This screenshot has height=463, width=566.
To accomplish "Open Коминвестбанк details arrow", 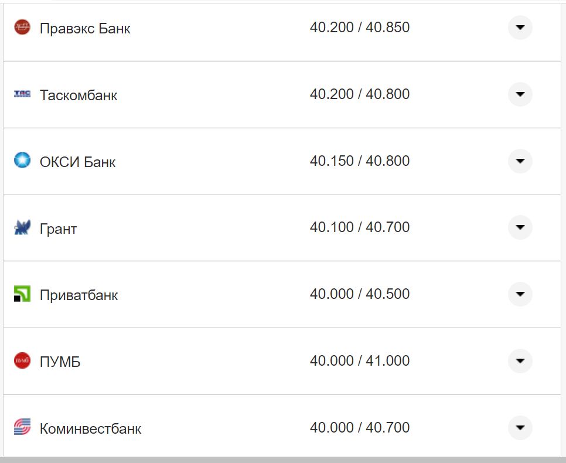I will click(520, 428).
